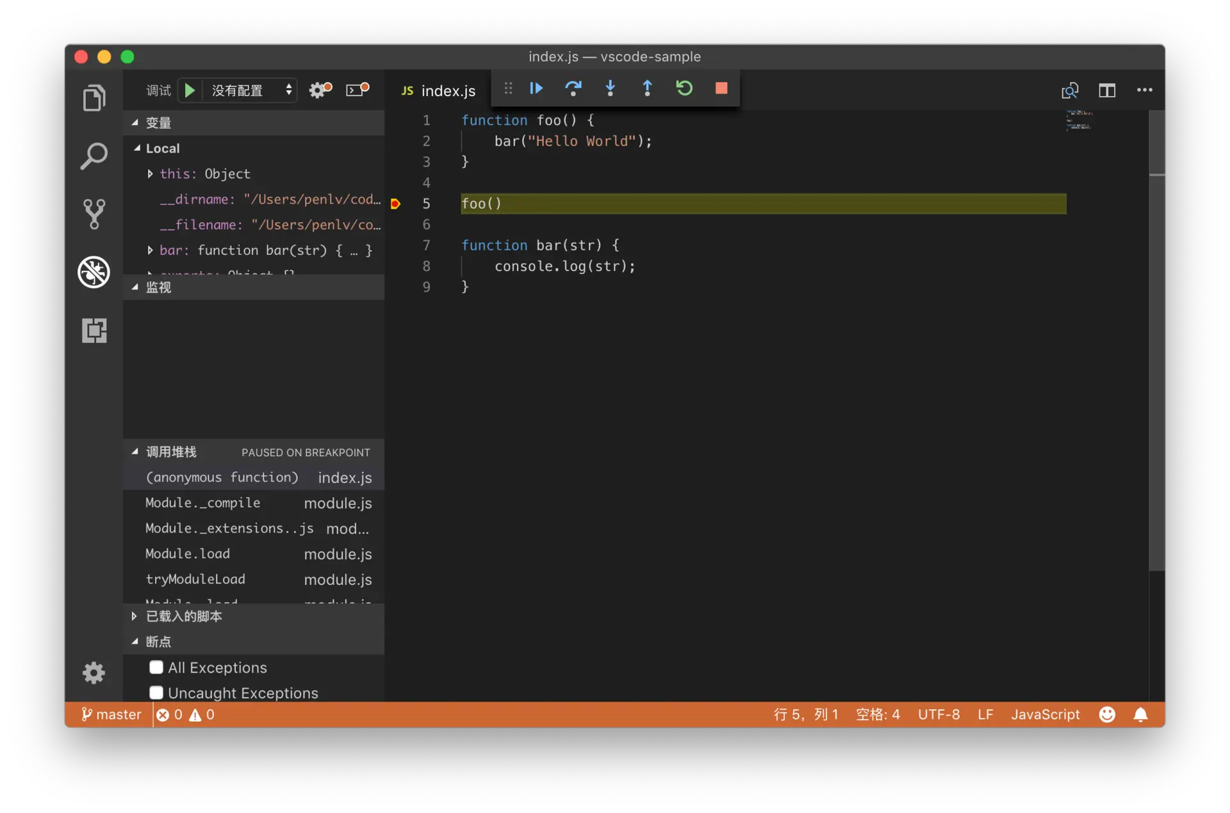Image resolution: width=1230 pixels, height=813 pixels.
Task: Click JavaScript language mode in status bar
Action: [x=1045, y=714]
